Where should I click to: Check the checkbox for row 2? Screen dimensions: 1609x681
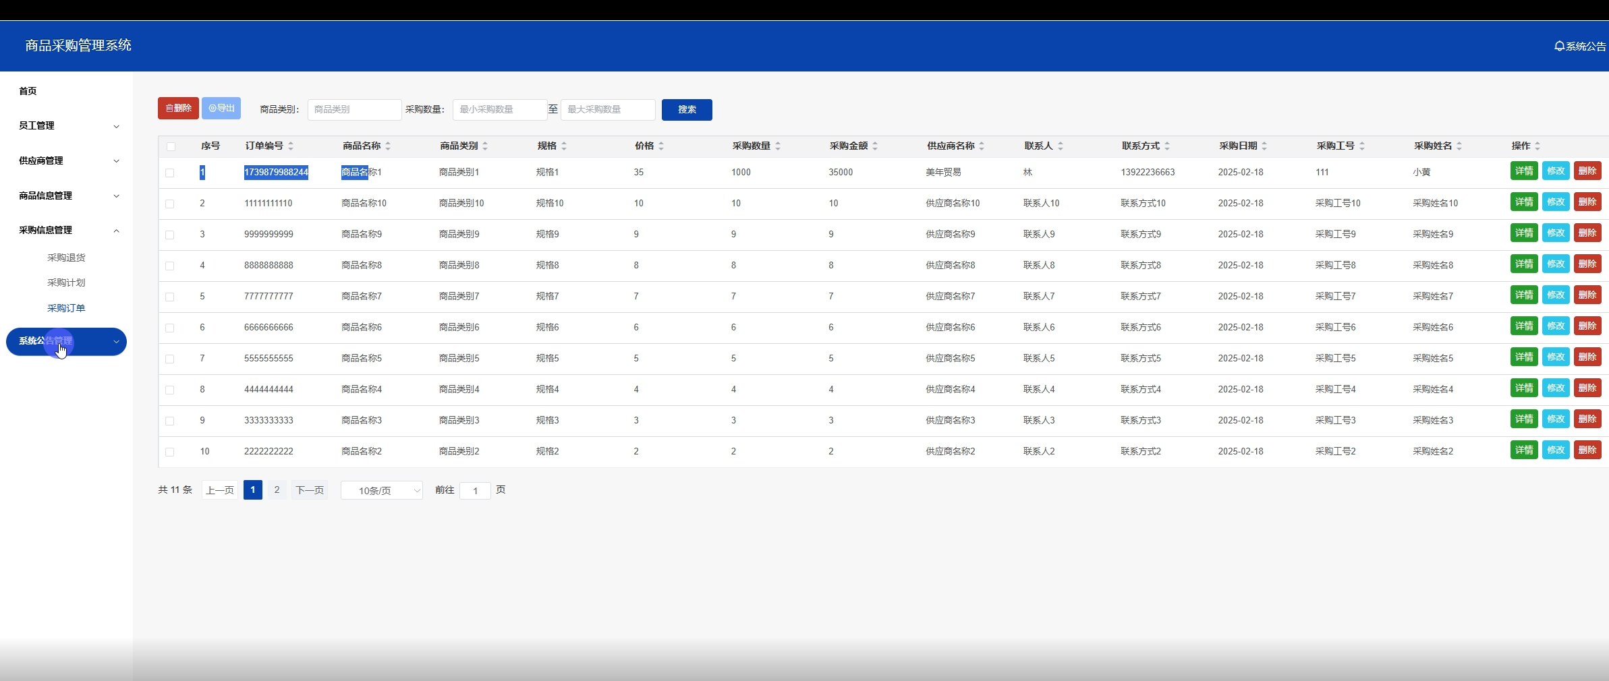tap(170, 204)
